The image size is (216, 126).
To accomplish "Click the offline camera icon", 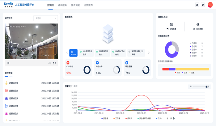I will (194, 29).
